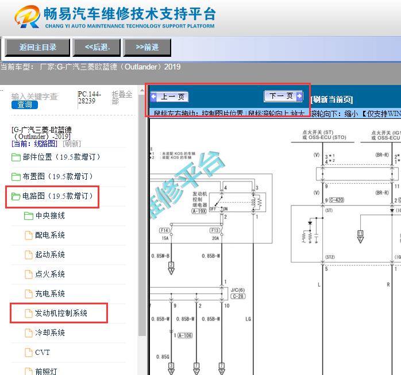This screenshot has width=401, height=375.
Task: Click the A-19X connector label in diagram
Action: pyautogui.click(x=199, y=211)
